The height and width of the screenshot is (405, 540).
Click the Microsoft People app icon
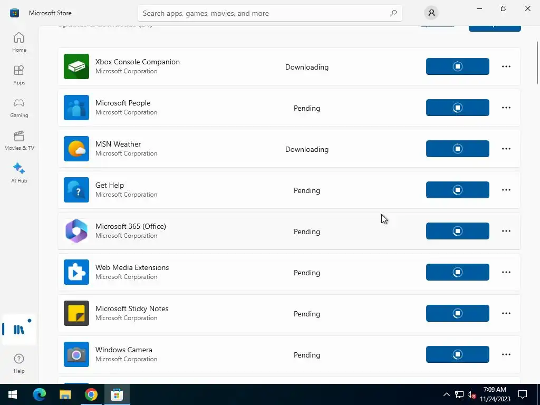coord(76,108)
